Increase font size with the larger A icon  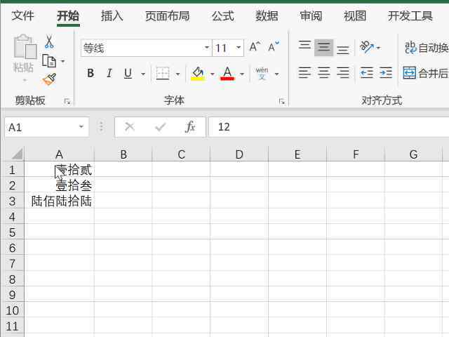point(255,47)
